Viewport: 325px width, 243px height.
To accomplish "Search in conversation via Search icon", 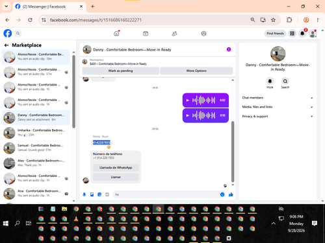I will pos(285,81).
